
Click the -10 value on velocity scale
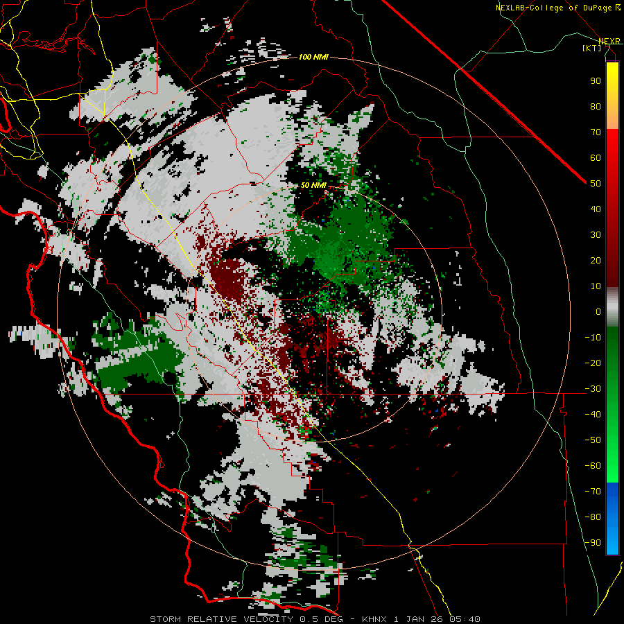click(593, 338)
